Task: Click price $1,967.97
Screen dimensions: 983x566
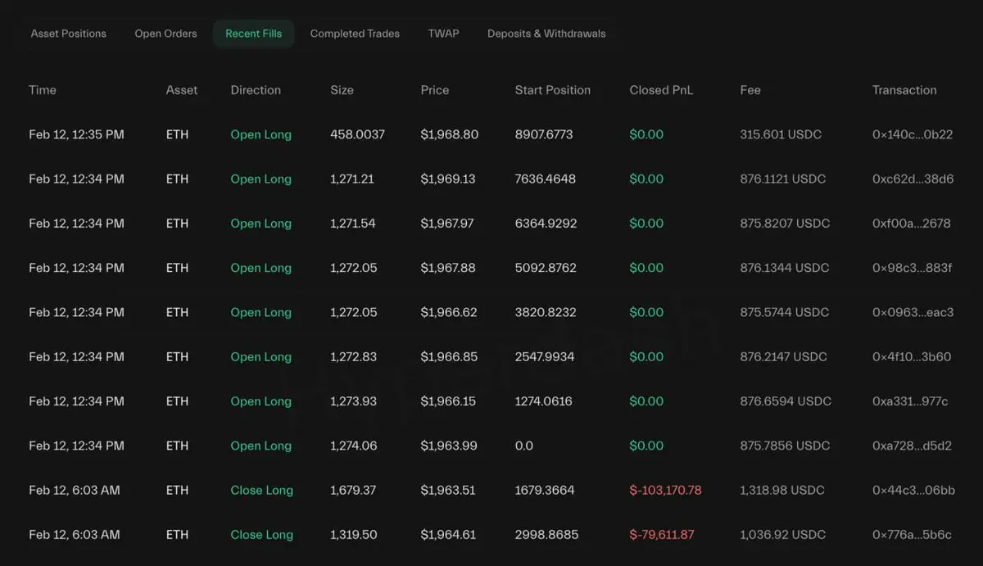Action: click(447, 223)
